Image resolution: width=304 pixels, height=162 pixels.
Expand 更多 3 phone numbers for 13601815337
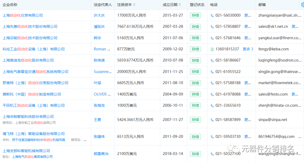pos(248,49)
